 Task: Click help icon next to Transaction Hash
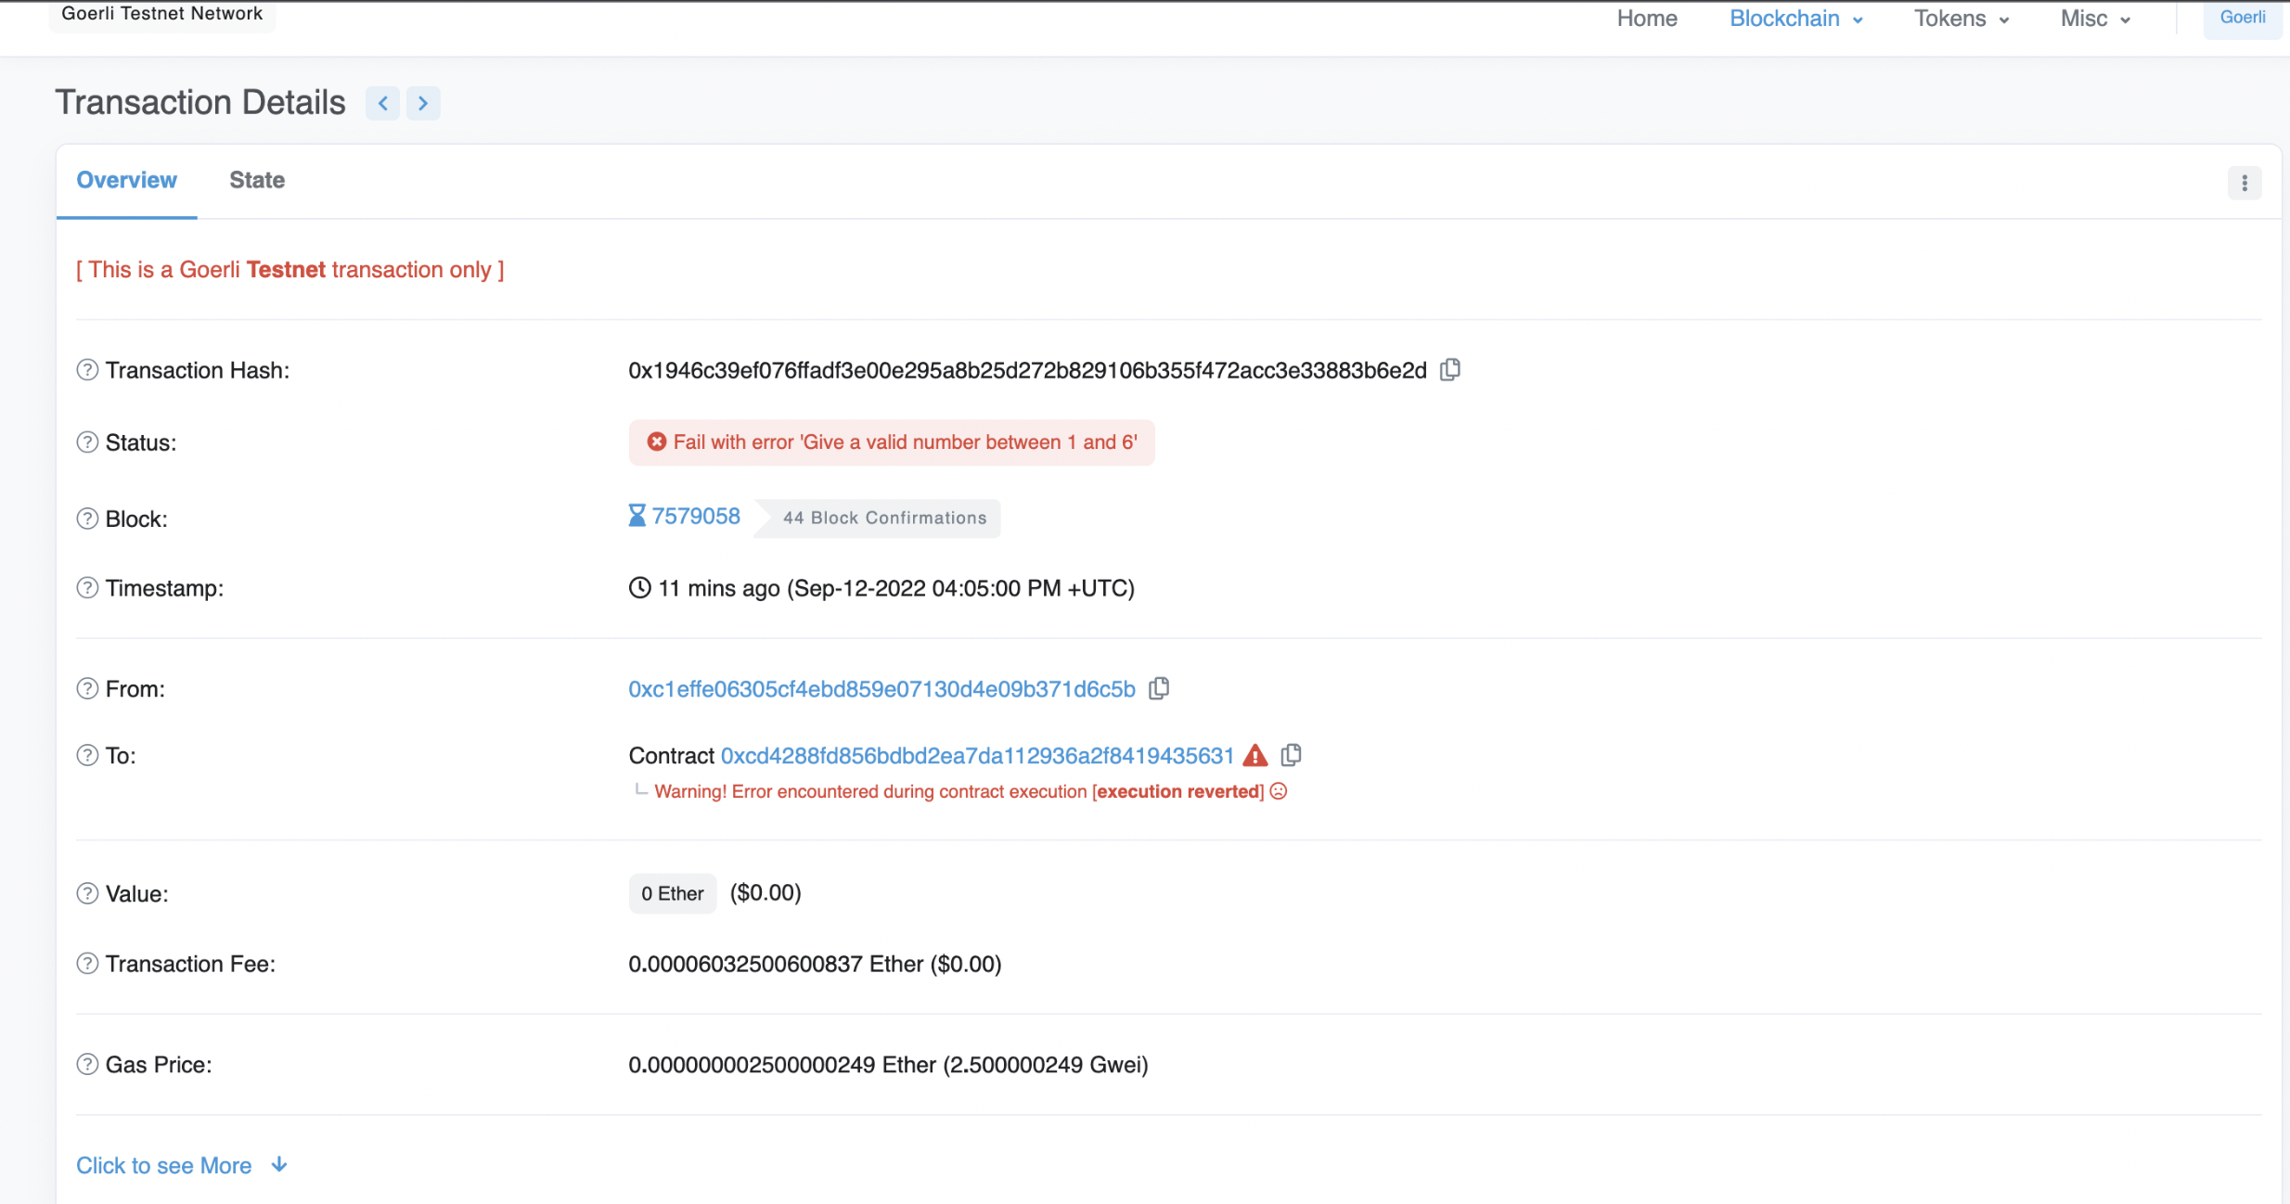click(x=87, y=370)
